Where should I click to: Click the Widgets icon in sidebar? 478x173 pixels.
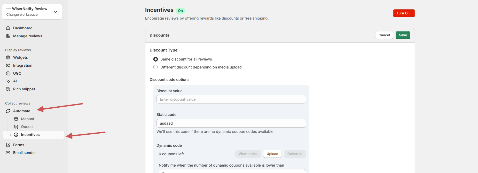[8, 57]
